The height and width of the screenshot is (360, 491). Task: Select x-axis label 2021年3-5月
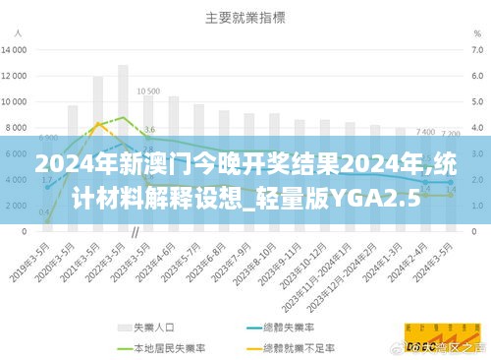pyautogui.click(x=80, y=263)
